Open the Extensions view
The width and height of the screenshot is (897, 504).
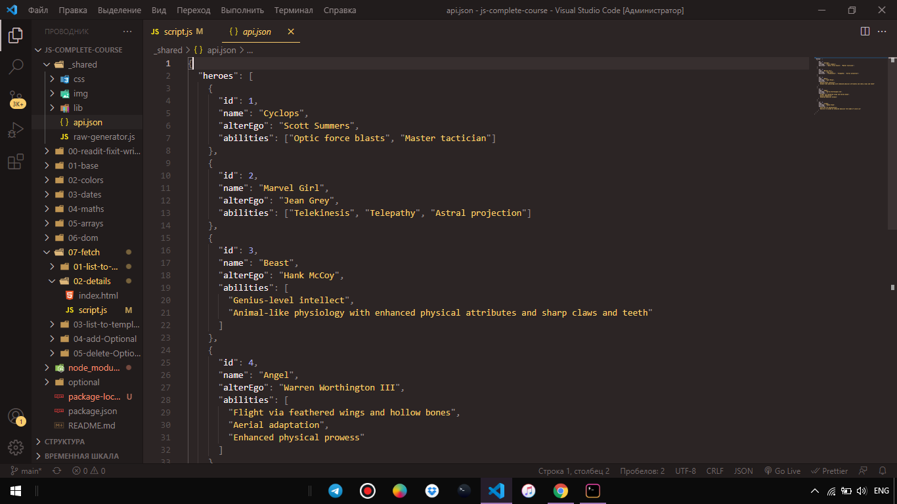click(x=16, y=161)
